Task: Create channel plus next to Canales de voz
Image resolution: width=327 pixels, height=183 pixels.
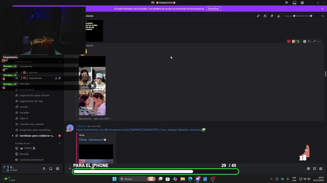Action: point(60,143)
